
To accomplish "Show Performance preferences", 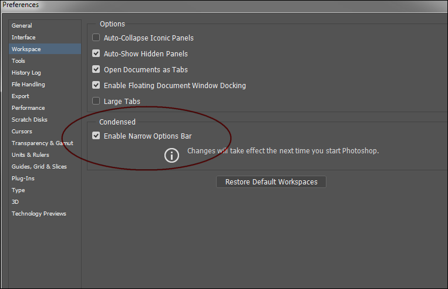I will [28, 107].
